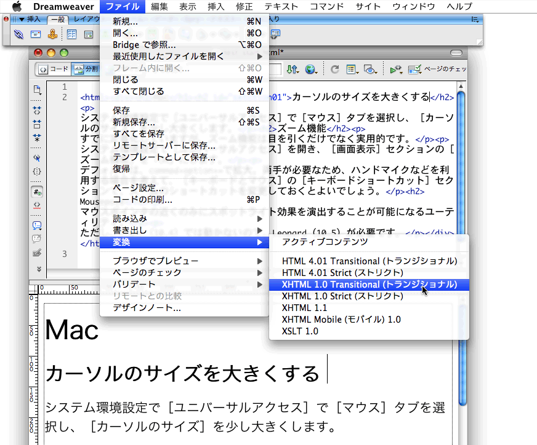Switch to Code view button
Image resolution: width=537 pixels, height=445 pixels.
pos(53,69)
